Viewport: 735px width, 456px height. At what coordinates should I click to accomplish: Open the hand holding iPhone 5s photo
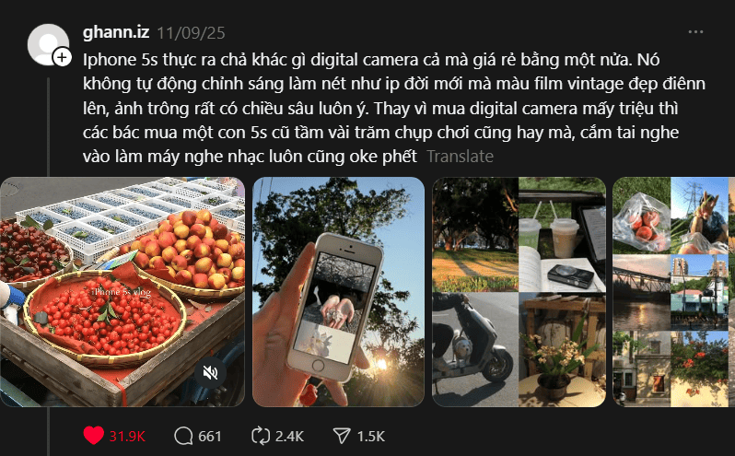pos(338,291)
